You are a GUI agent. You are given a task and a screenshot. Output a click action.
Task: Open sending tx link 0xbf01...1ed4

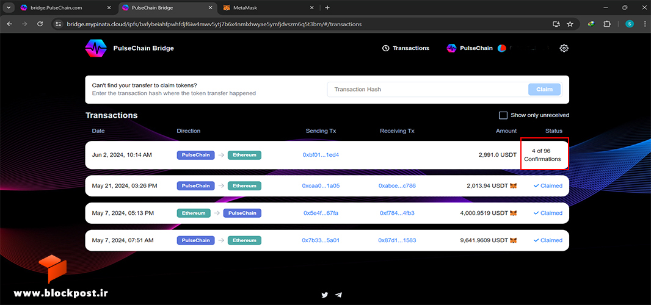point(321,155)
